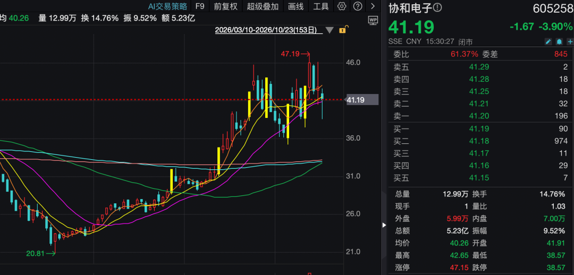Choose the 画线 drawing tool menu

pyautogui.click(x=296, y=6)
